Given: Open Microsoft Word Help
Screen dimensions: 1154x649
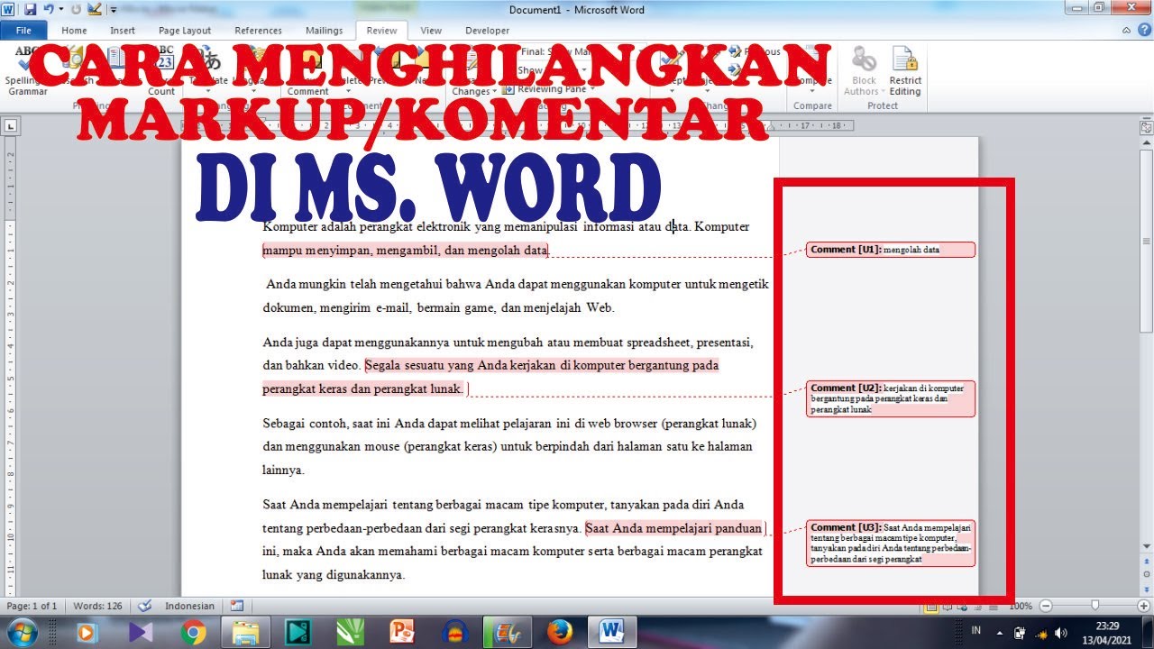Looking at the screenshot, I should [1142, 30].
